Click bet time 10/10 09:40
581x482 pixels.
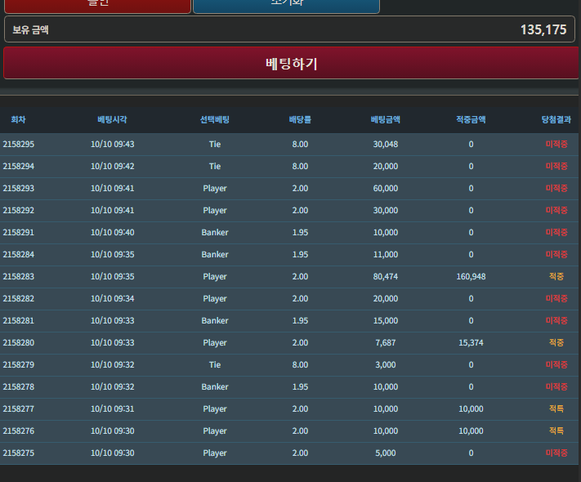pyautogui.click(x=112, y=232)
